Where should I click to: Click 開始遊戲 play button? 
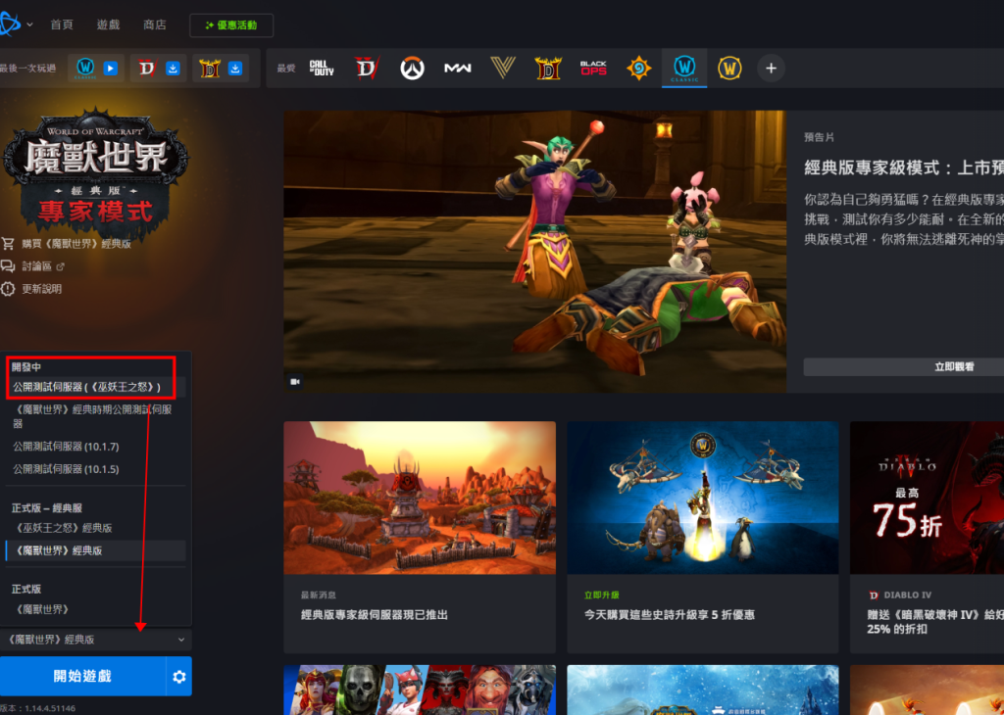[82, 676]
